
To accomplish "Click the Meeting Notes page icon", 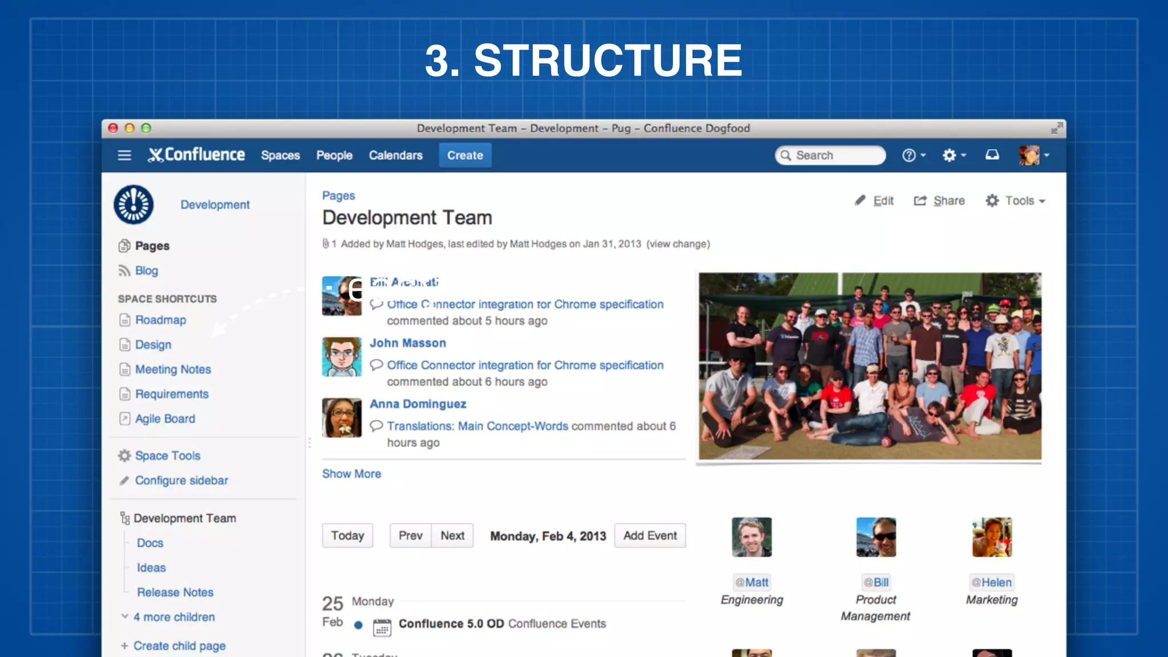I will coord(125,370).
